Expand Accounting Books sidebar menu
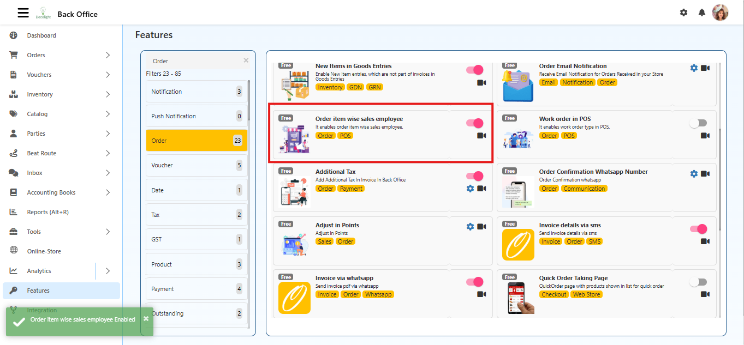The height and width of the screenshot is (345, 744). [108, 192]
